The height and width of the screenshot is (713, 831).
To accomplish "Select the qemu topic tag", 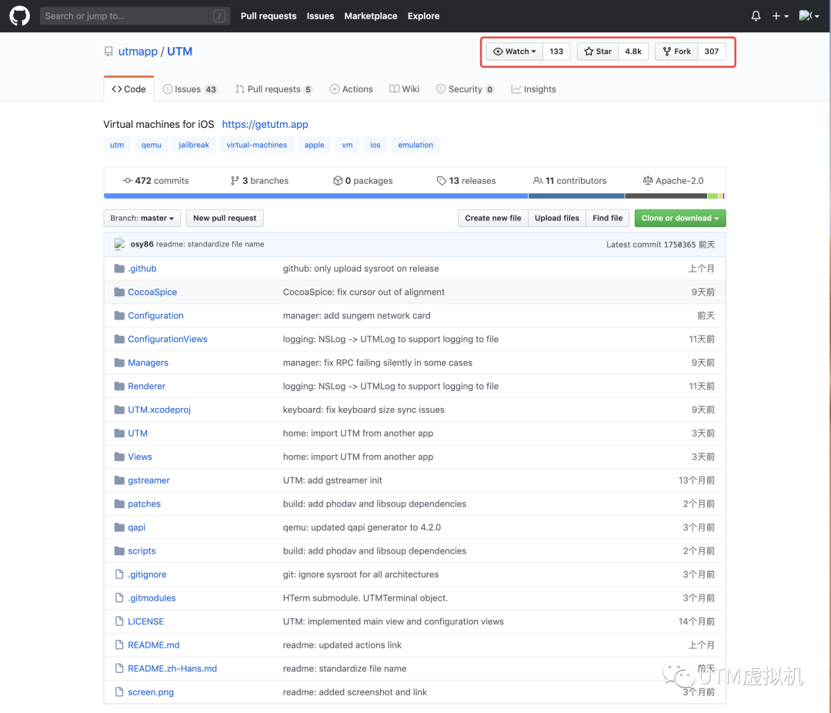I will [152, 145].
